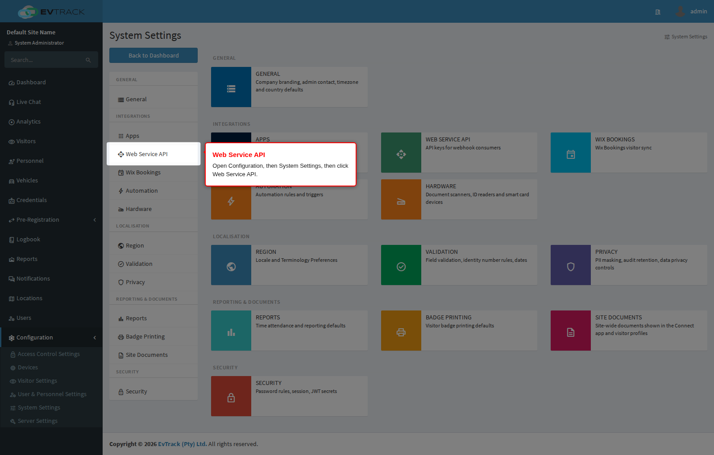Select Wix Bookings in settings navigation
Screen dimensions: 714x455
(x=154, y=173)
